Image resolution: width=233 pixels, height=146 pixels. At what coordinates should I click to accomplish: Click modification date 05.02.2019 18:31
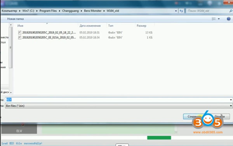point(89,33)
